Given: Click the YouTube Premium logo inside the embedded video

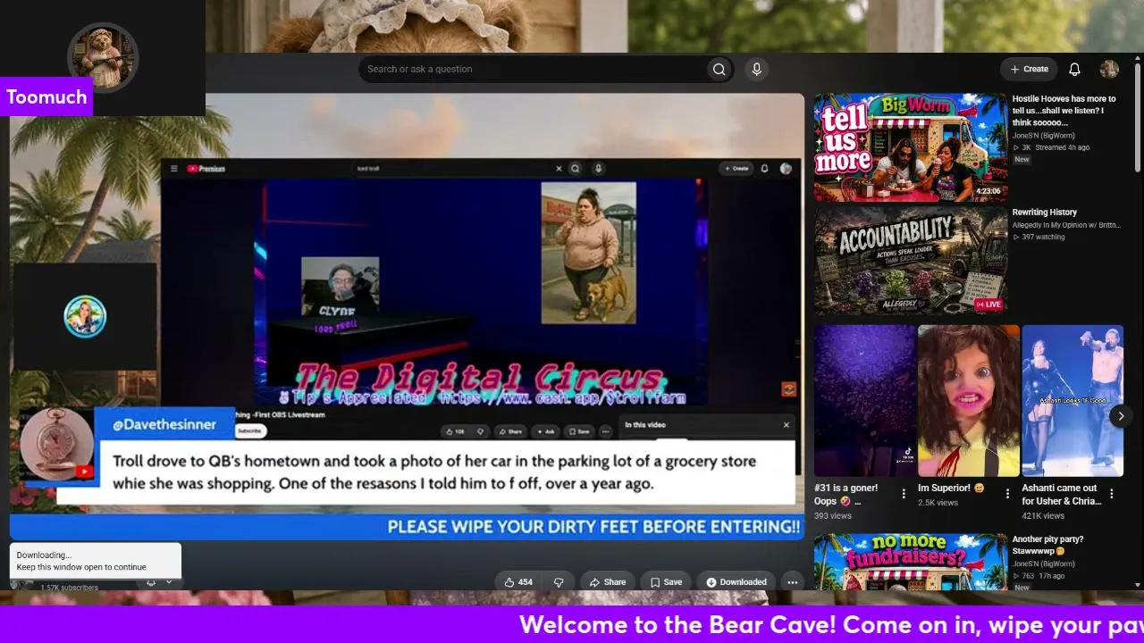Looking at the screenshot, I should coord(206,169).
